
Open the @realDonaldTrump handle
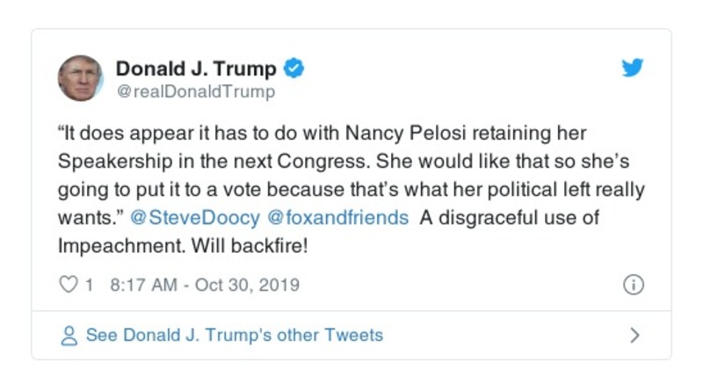pos(195,91)
